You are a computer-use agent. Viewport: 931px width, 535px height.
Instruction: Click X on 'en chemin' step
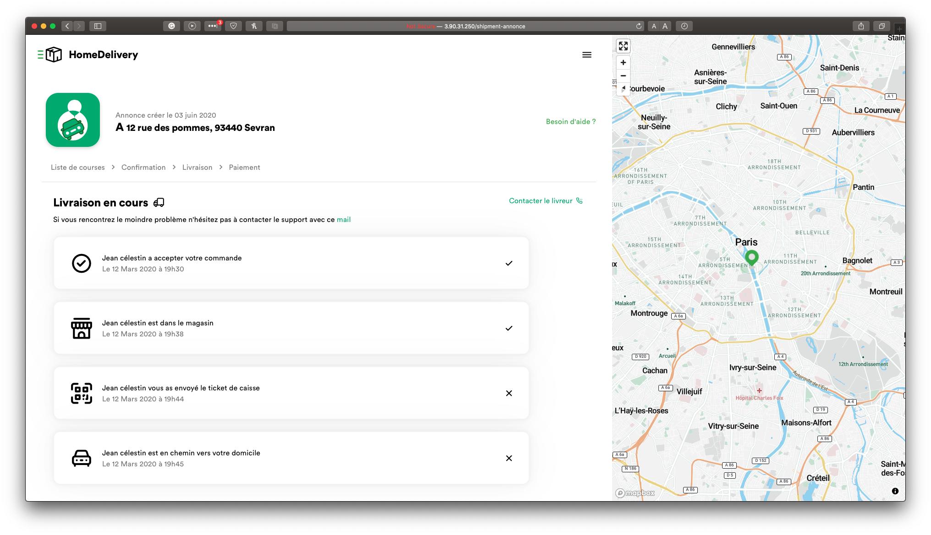click(509, 458)
